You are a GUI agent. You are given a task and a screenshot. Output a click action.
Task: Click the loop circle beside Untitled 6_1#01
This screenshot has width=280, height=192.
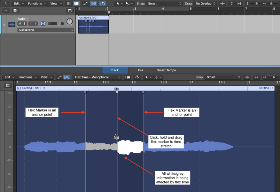coord(44,88)
